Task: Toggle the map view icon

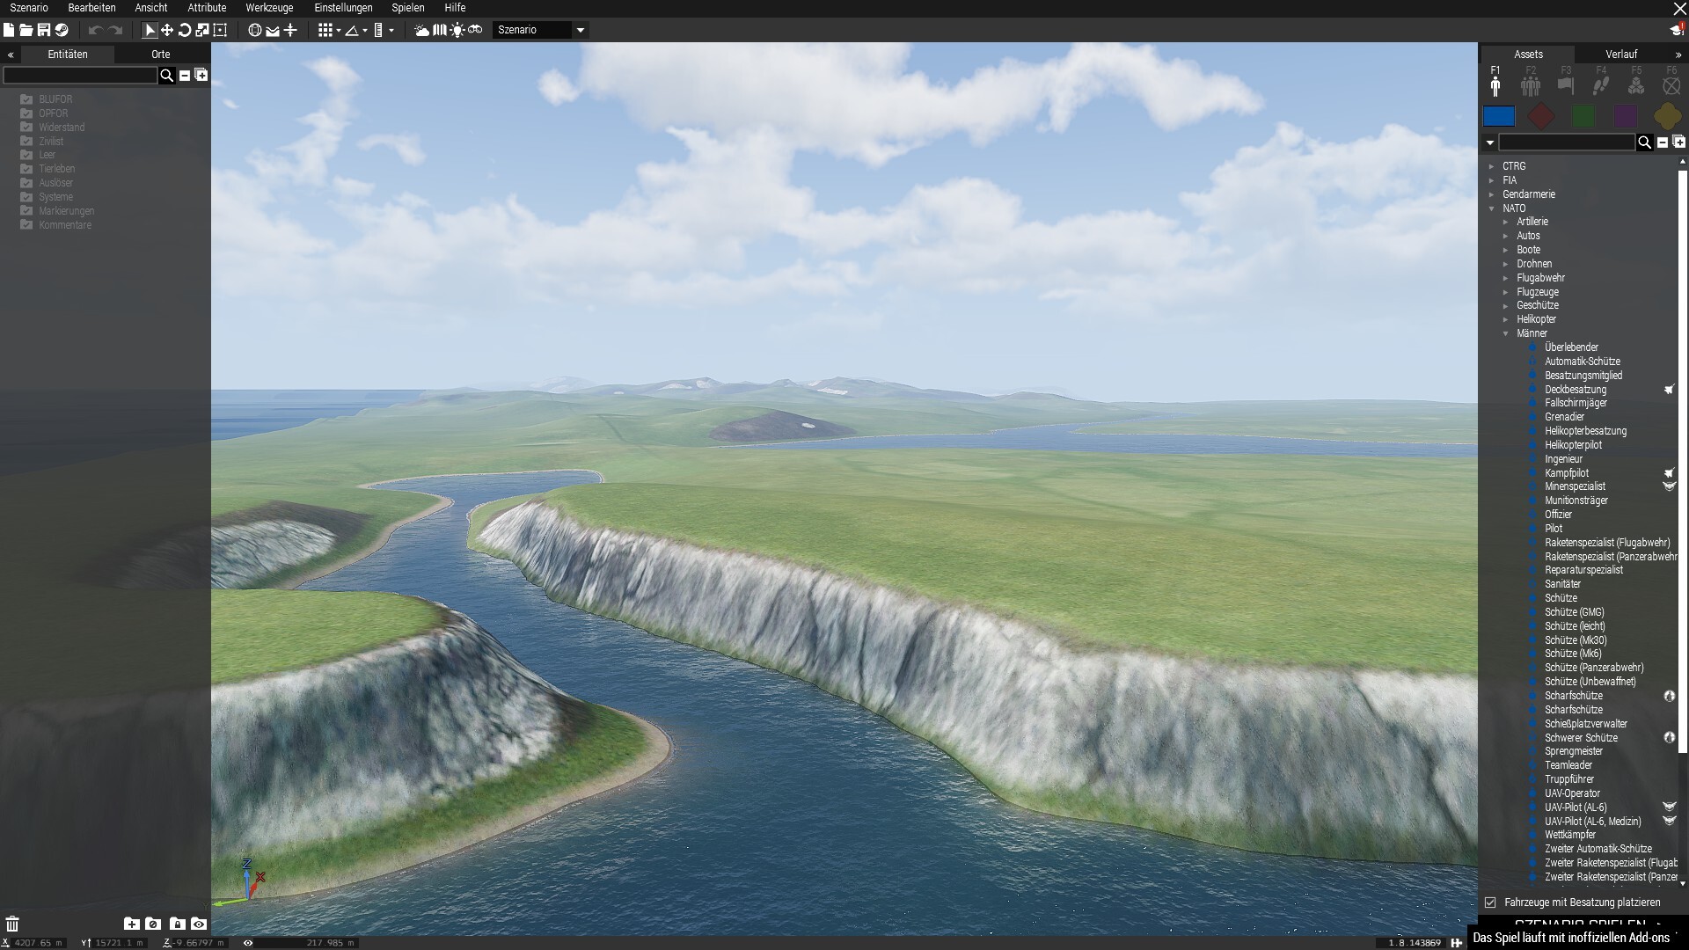Action: point(440,30)
